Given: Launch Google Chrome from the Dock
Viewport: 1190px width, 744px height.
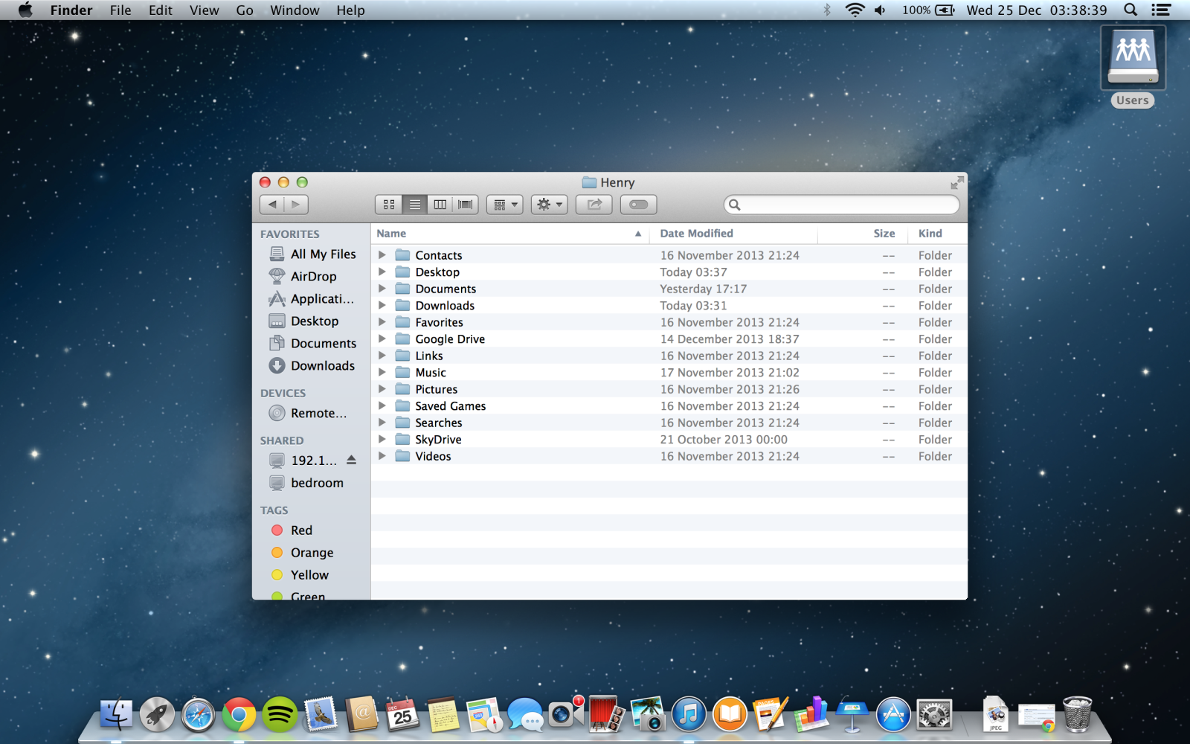Looking at the screenshot, I should pyautogui.click(x=239, y=715).
